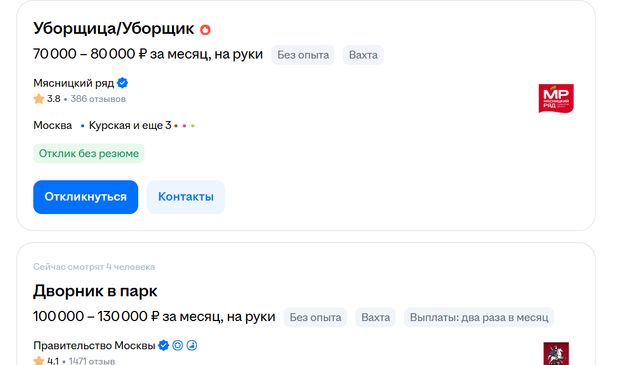Screen dimensions: 629x365
Task: Expand the 'Курская и еще 3' metro list
Action: tap(130, 126)
